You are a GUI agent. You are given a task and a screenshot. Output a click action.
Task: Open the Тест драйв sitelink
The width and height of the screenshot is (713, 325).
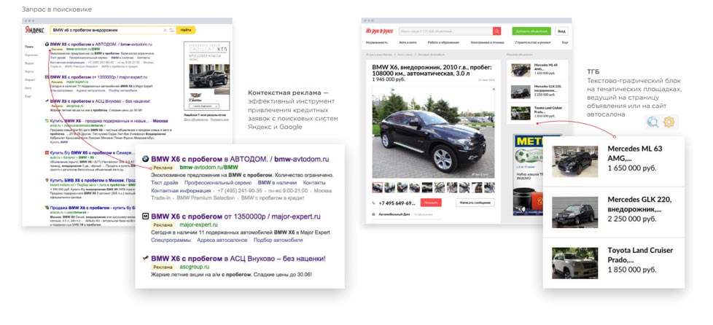click(x=164, y=184)
